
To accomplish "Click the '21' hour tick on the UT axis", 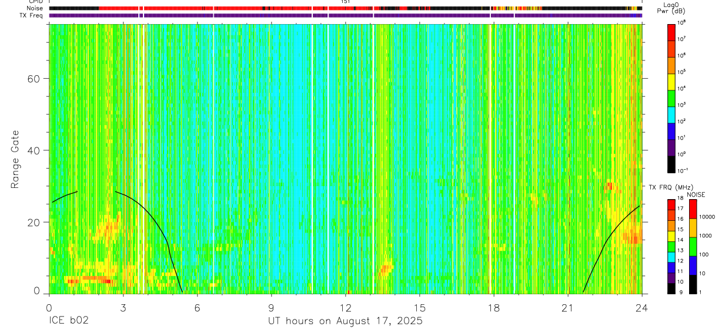I will point(568,307).
